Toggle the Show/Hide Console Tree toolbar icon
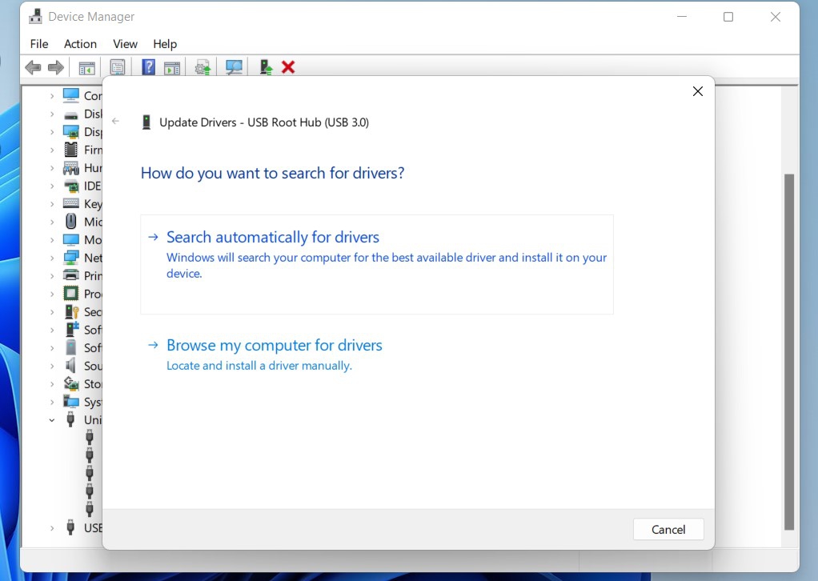Image resolution: width=818 pixels, height=581 pixels. click(86, 68)
